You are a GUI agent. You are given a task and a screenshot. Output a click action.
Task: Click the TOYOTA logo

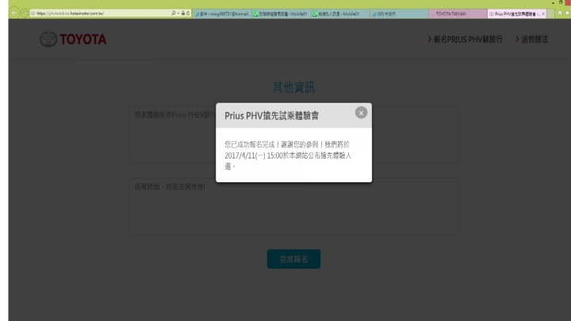(73, 40)
